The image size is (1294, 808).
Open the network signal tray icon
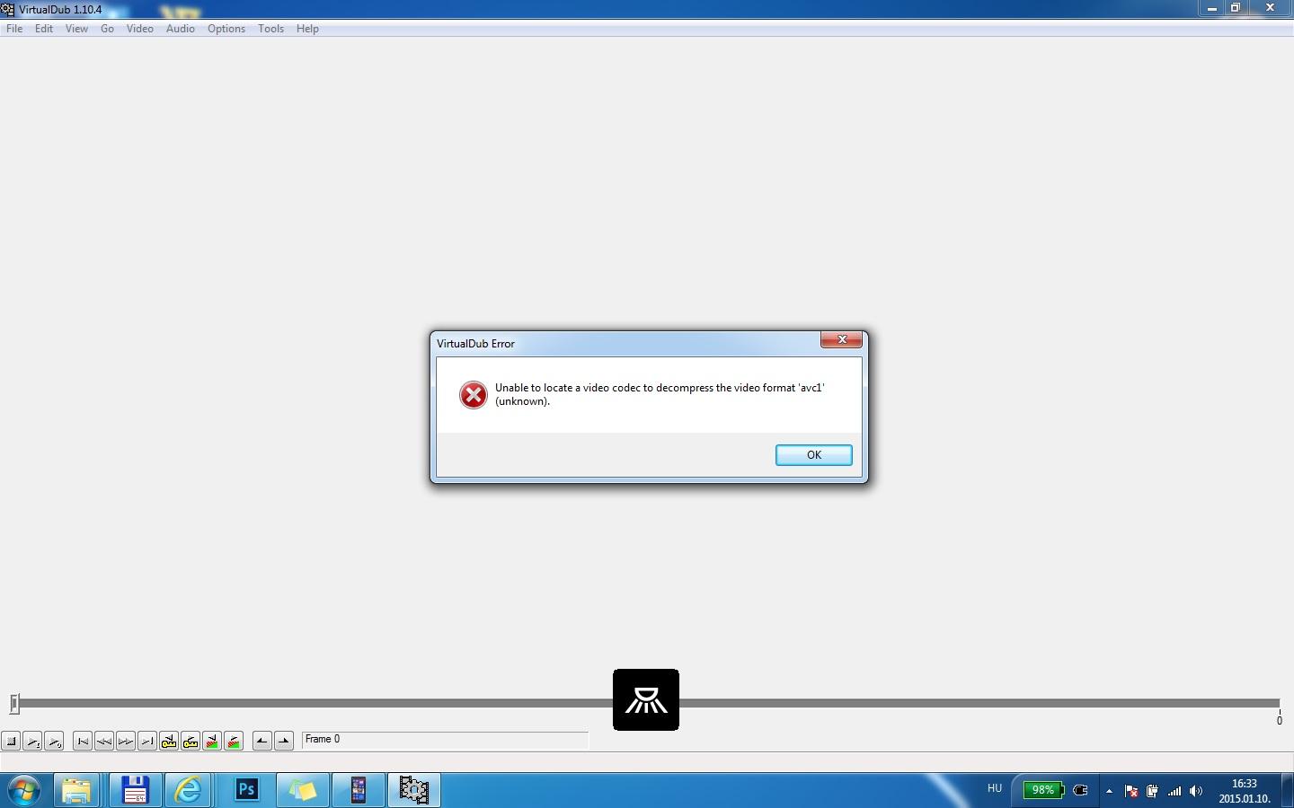(1174, 791)
